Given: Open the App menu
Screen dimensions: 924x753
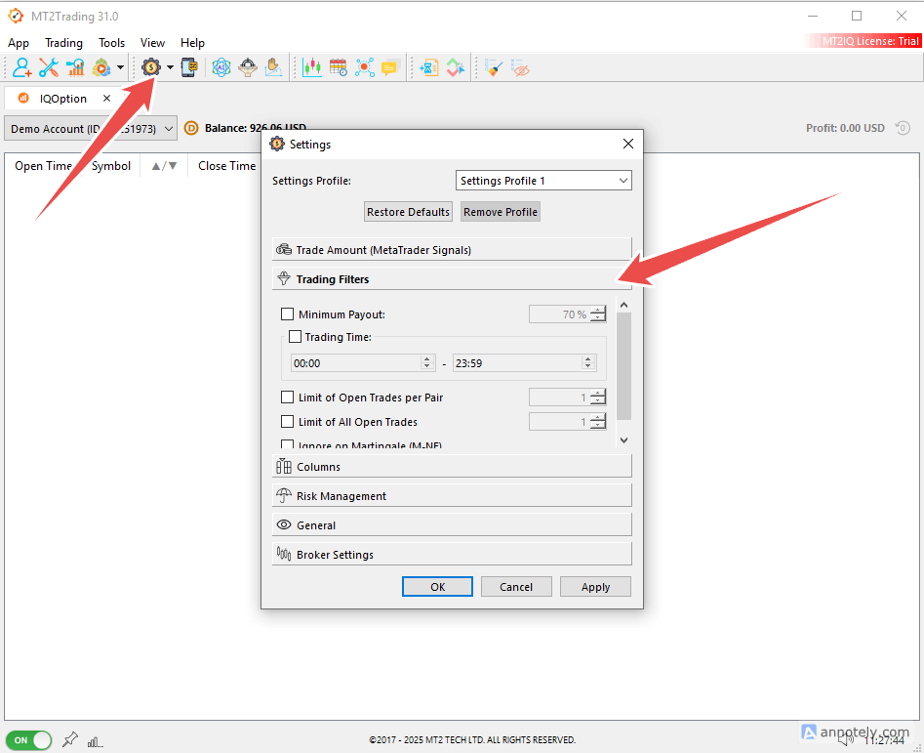Looking at the screenshot, I should 19,42.
